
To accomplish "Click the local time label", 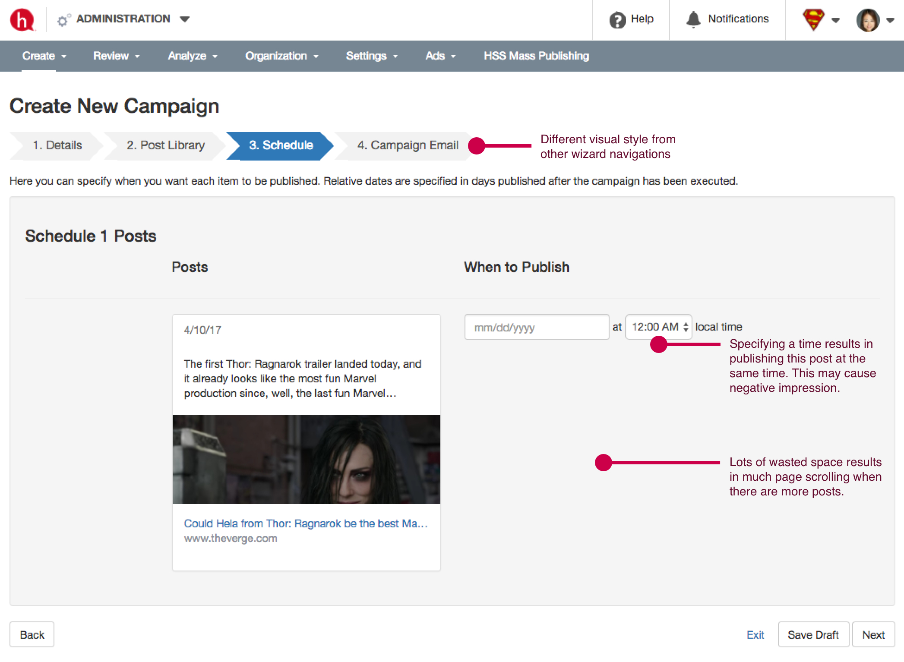I will [718, 327].
